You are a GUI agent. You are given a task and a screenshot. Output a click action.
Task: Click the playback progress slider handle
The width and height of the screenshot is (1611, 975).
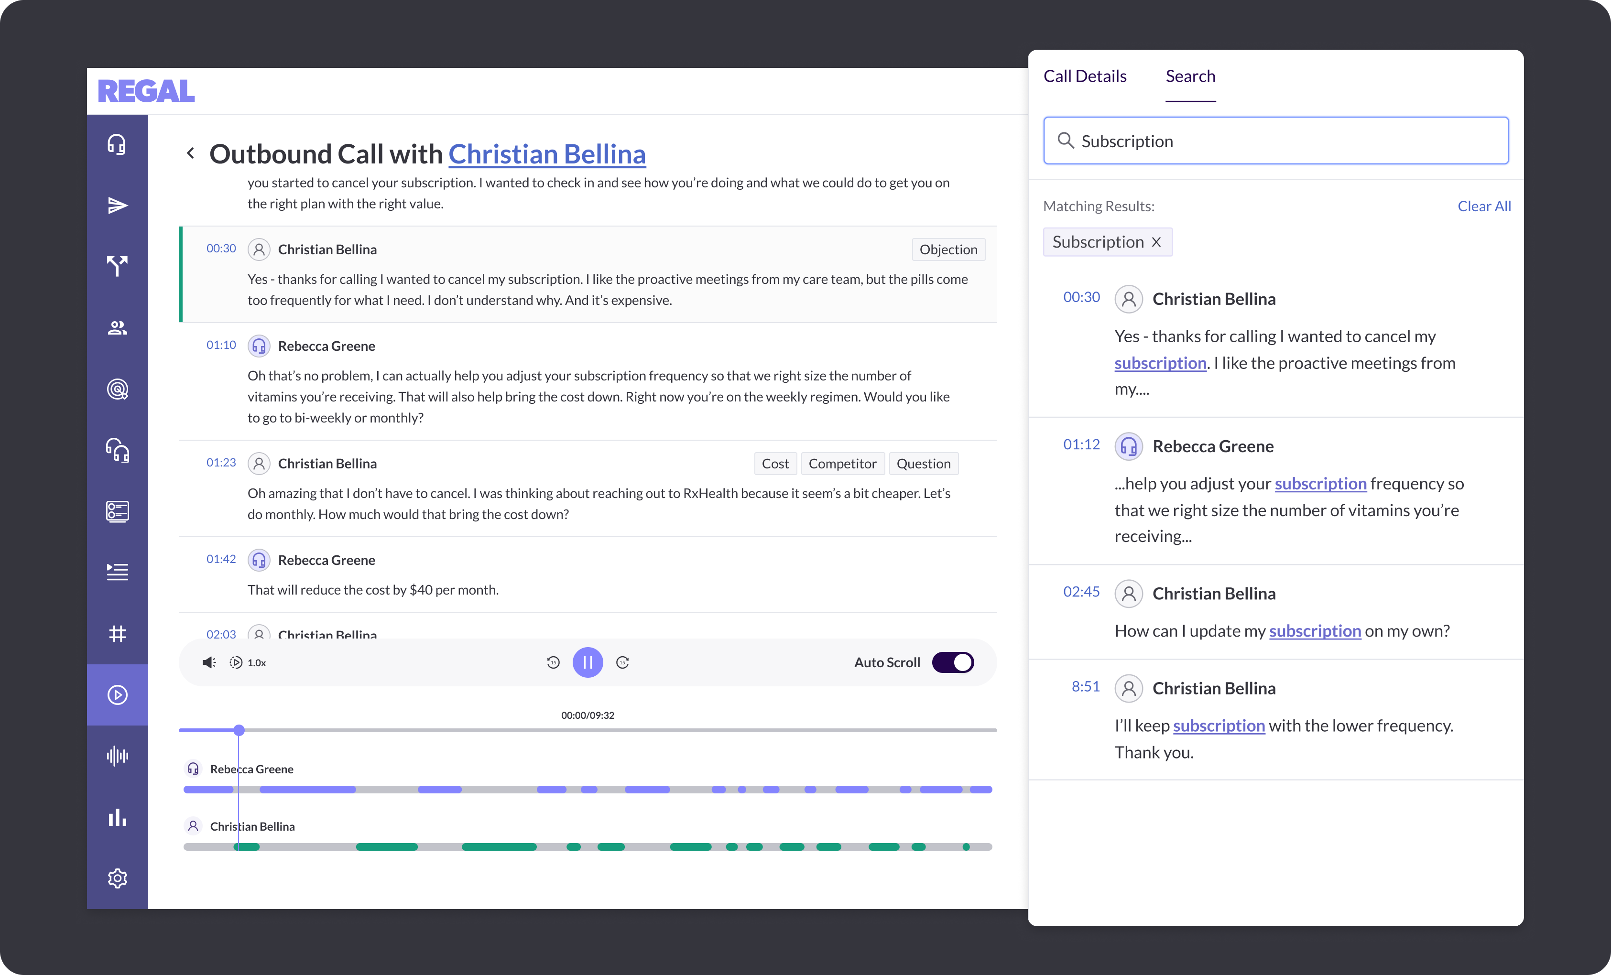point(239,730)
